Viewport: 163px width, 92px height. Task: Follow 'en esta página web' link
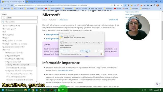pos(65,71)
